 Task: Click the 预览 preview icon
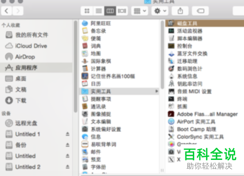point(85,159)
